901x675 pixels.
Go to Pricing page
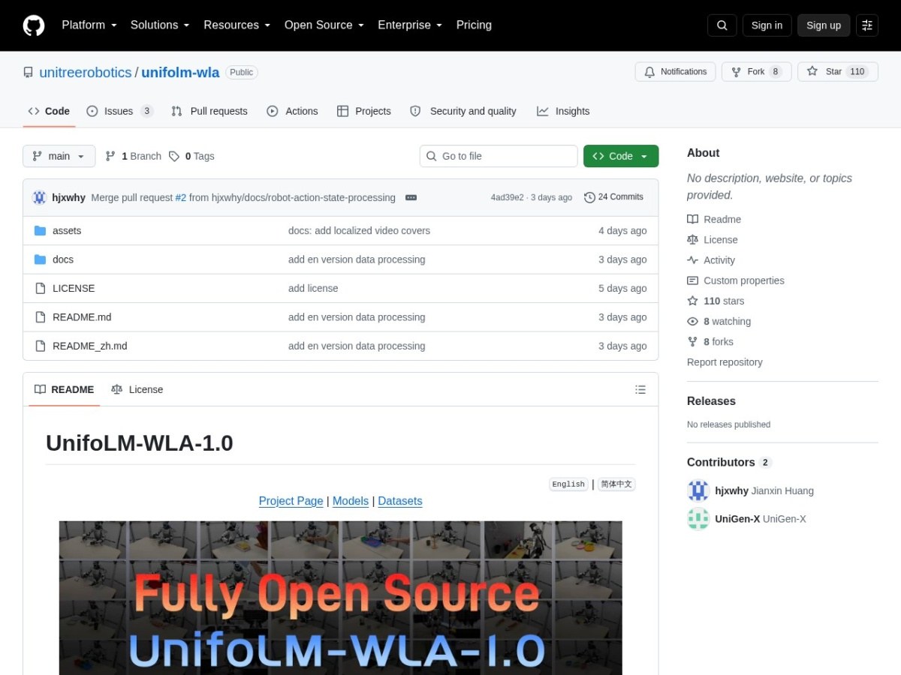pyautogui.click(x=474, y=25)
